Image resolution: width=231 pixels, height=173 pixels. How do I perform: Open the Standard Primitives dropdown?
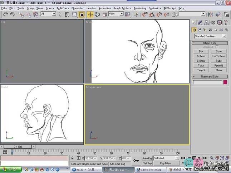210,36
